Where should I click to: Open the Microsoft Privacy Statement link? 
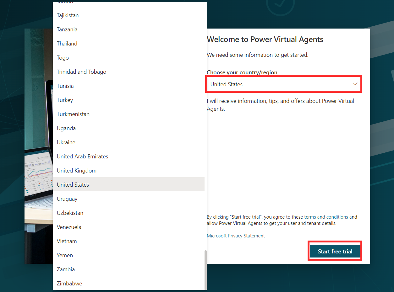236,236
